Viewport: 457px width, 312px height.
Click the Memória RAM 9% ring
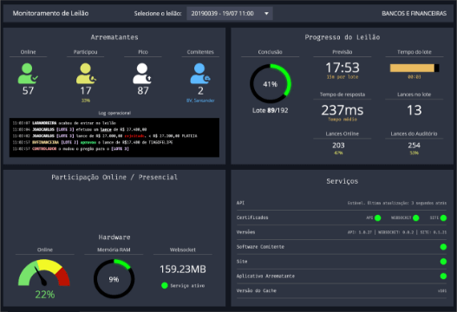point(114,279)
